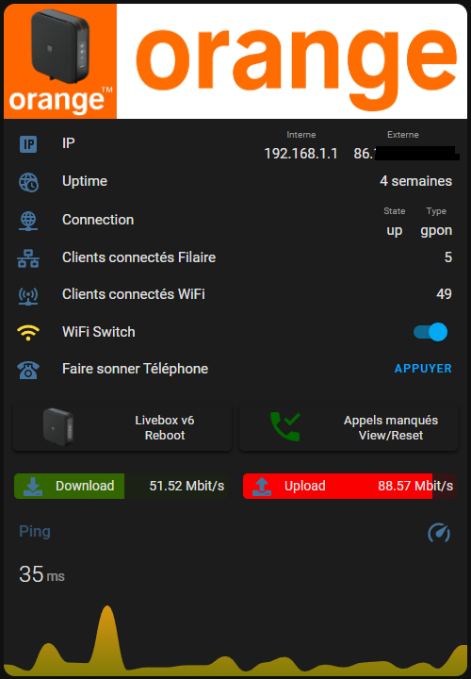The image size is (471, 679).
Task: Click the speedometer icon on Ping card
Action: point(439,533)
